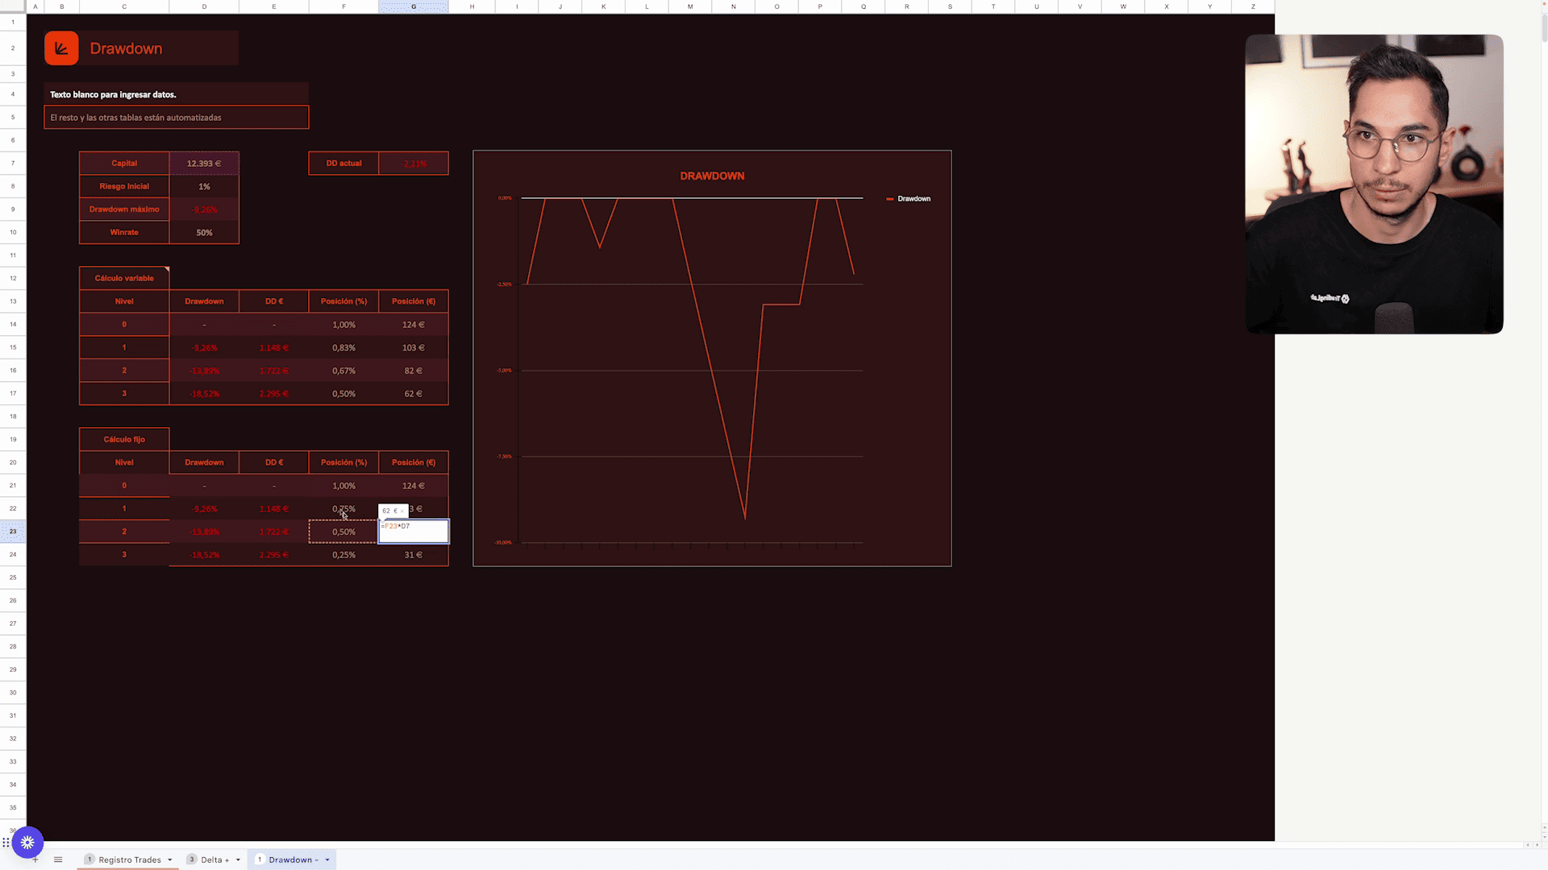Click the Drawdown legend marker in chart
Screen dimensions: 1548x870
(889, 199)
